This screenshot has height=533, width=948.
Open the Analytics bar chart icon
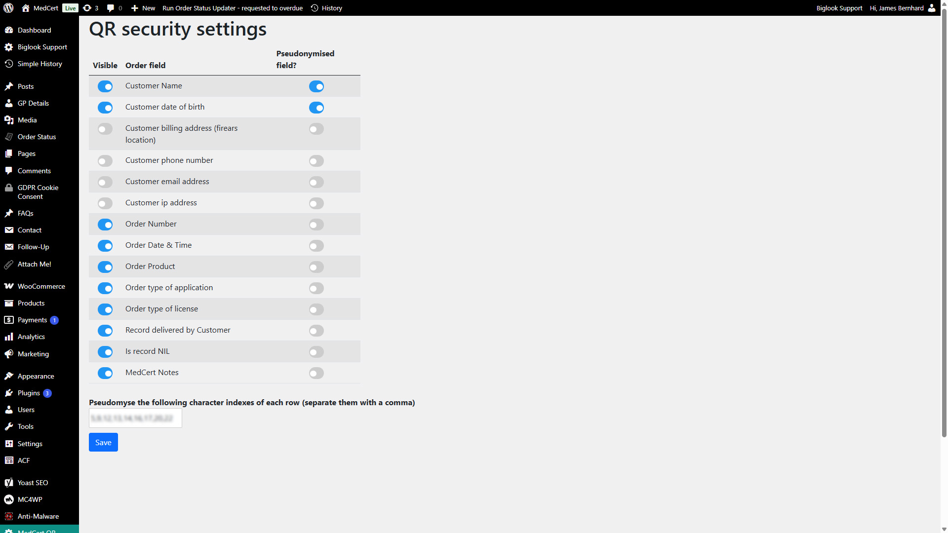pyautogui.click(x=9, y=337)
